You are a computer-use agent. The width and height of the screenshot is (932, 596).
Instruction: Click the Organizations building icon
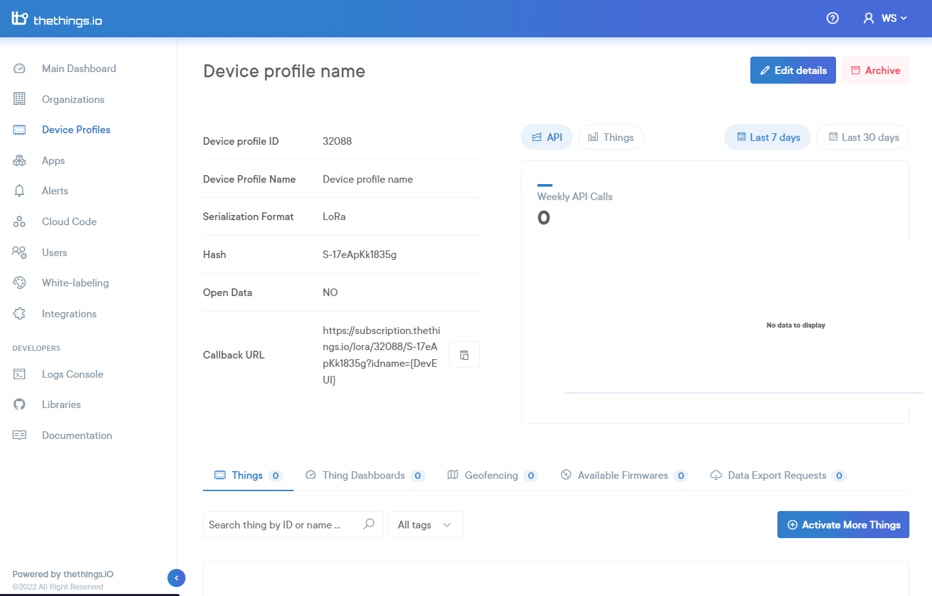coord(19,99)
